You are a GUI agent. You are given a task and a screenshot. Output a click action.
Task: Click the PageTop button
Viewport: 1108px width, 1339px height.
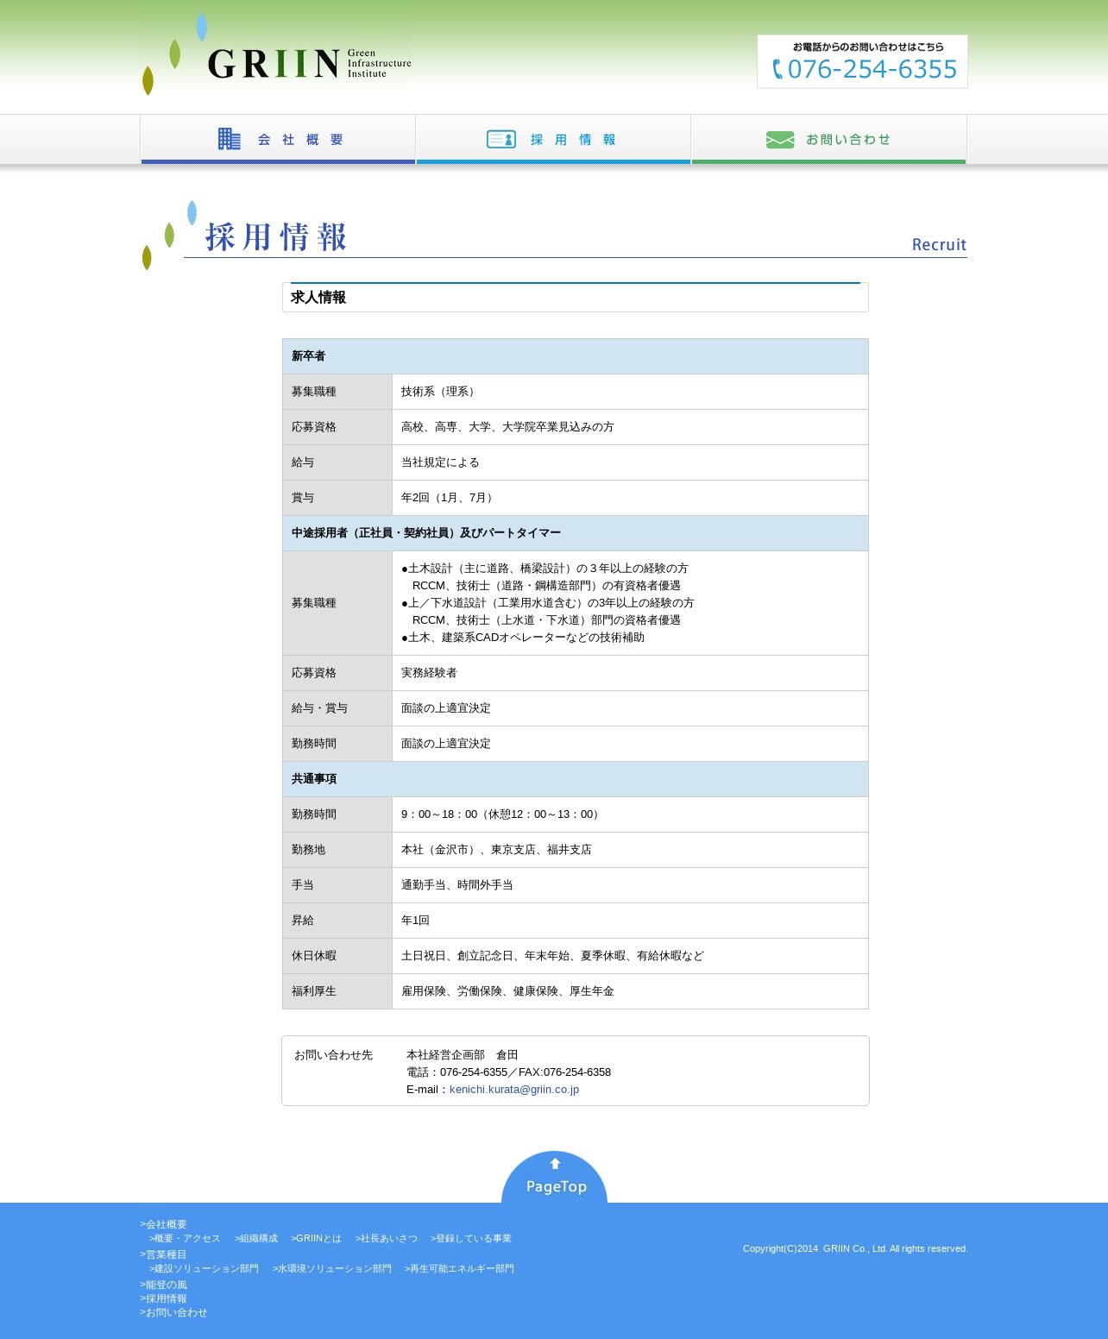(554, 1177)
